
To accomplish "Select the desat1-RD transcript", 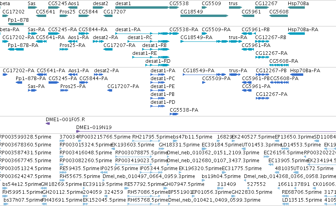I will [x=157, y=65].
